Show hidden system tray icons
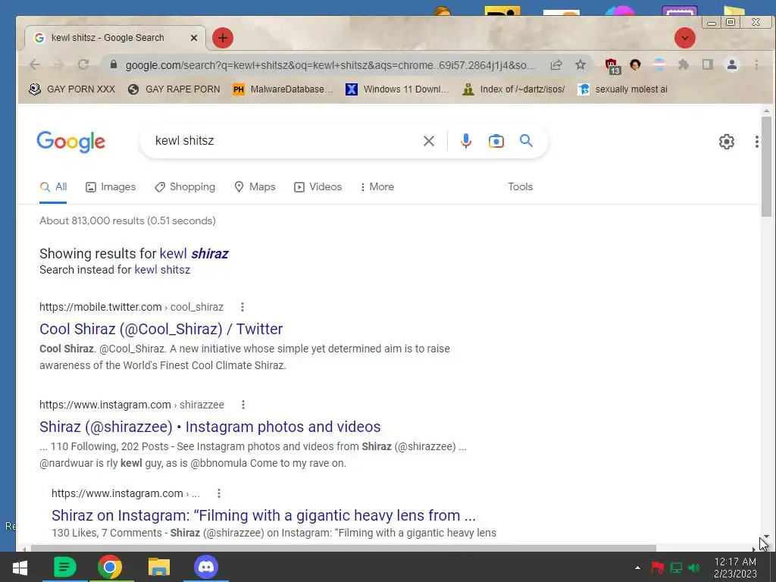 click(638, 568)
